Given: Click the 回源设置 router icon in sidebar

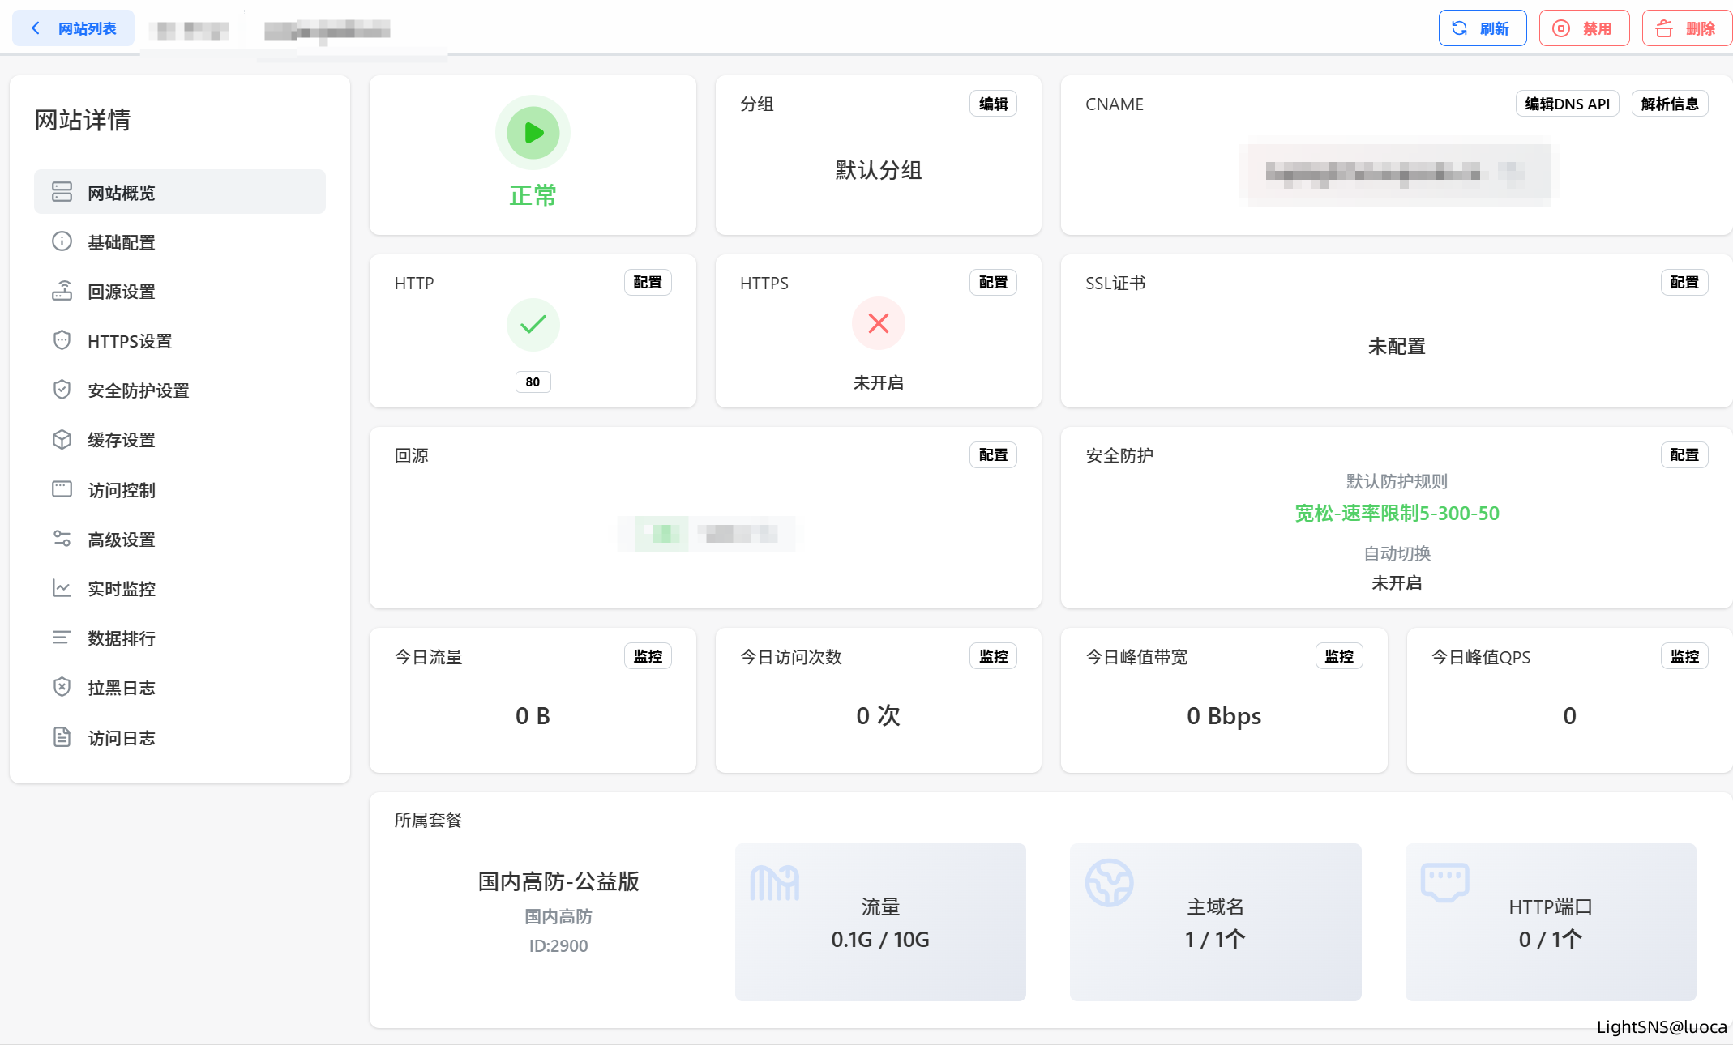Looking at the screenshot, I should pos(62,291).
